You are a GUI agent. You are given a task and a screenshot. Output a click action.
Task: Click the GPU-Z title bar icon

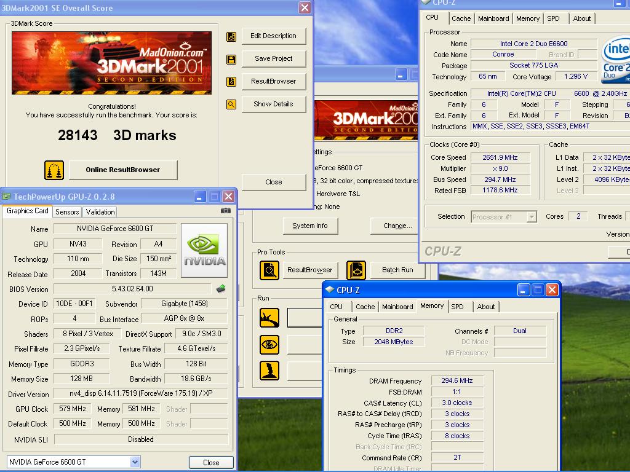pos(6,196)
